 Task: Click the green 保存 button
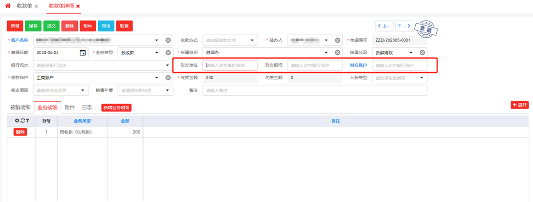pyautogui.click(x=33, y=26)
